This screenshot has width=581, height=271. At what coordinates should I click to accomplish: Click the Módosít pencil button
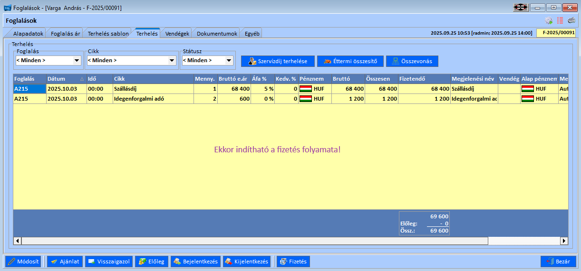23,262
